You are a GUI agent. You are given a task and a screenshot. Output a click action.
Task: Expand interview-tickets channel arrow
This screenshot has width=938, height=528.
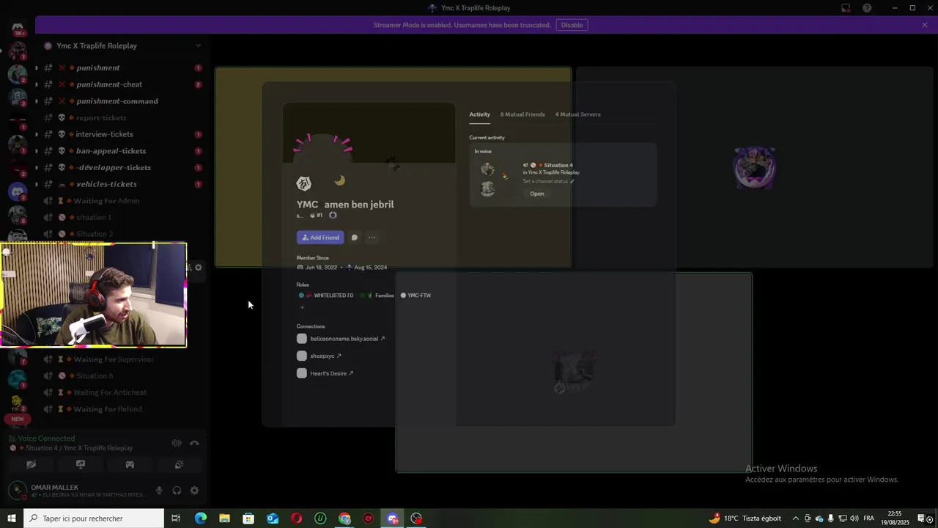point(36,134)
